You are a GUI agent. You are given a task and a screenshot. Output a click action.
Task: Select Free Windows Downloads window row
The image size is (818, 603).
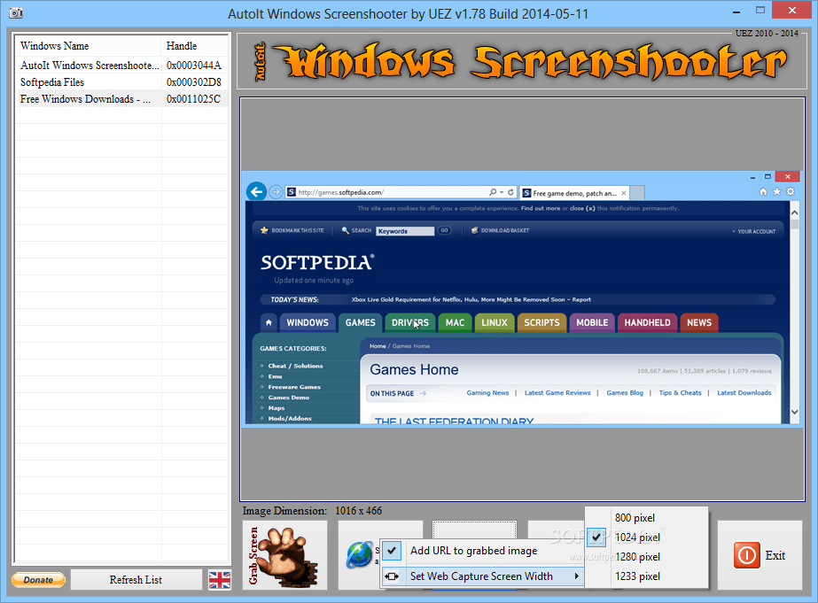click(x=121, y=99)
